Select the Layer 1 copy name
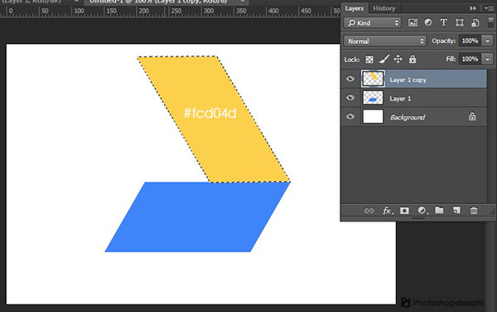 [x=408, y=80]
